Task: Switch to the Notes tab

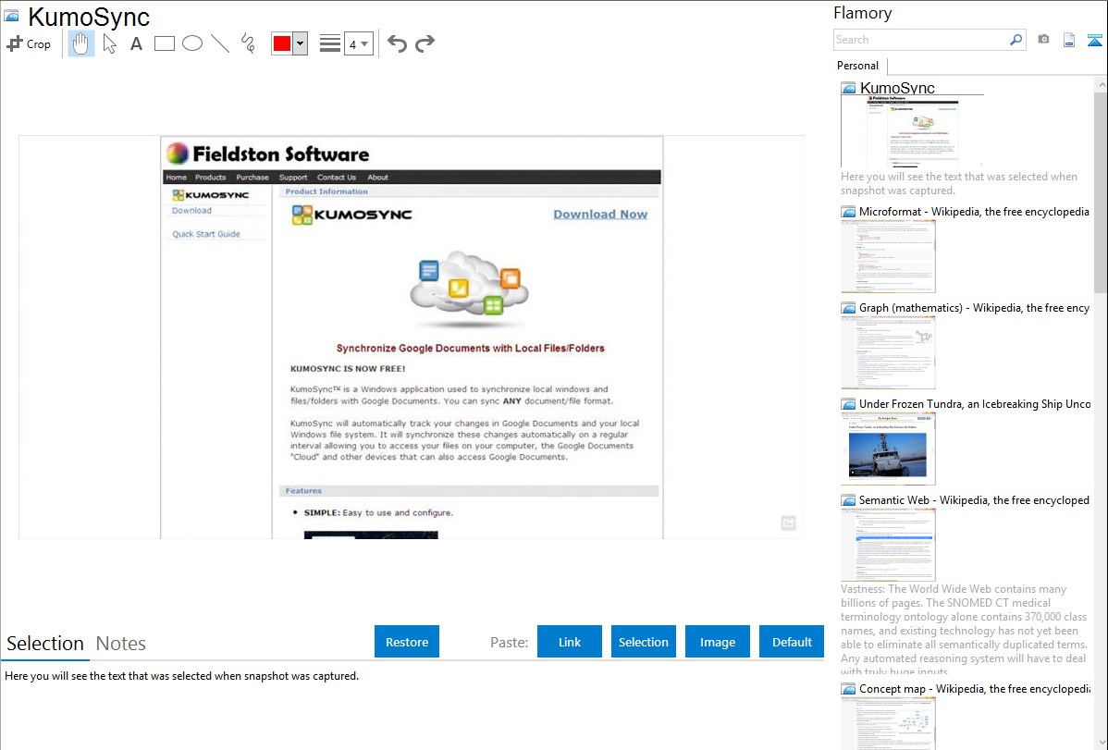Action: (x=121, y=644)
